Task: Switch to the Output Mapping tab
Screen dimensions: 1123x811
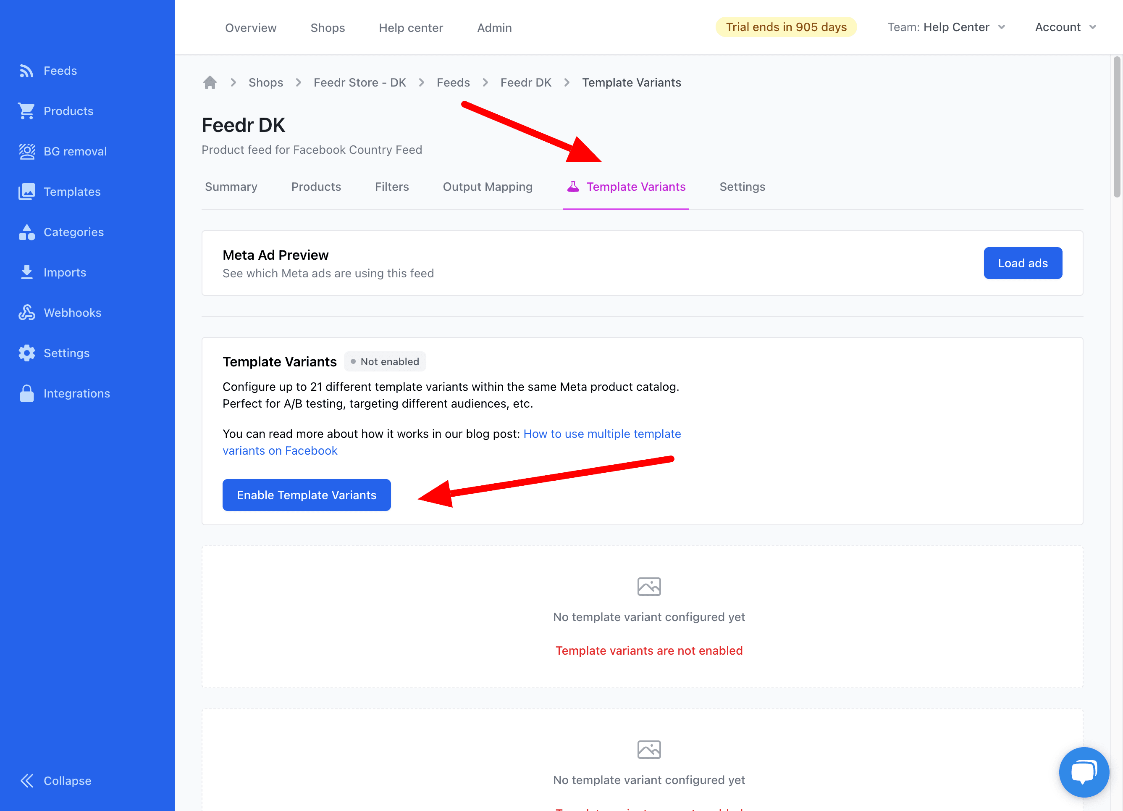Action: pos(487,187)
